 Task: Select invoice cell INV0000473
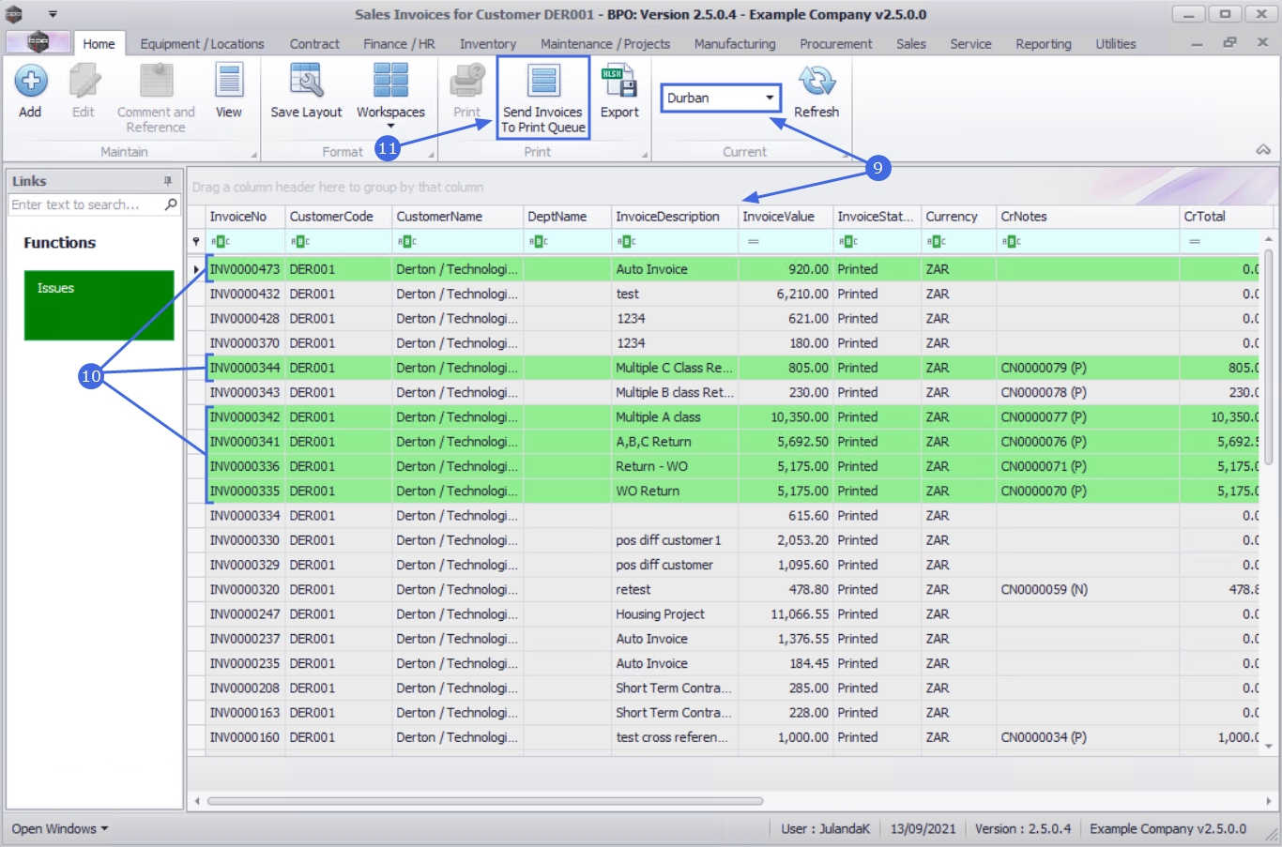pyautogui.click(x=245, y=269)
